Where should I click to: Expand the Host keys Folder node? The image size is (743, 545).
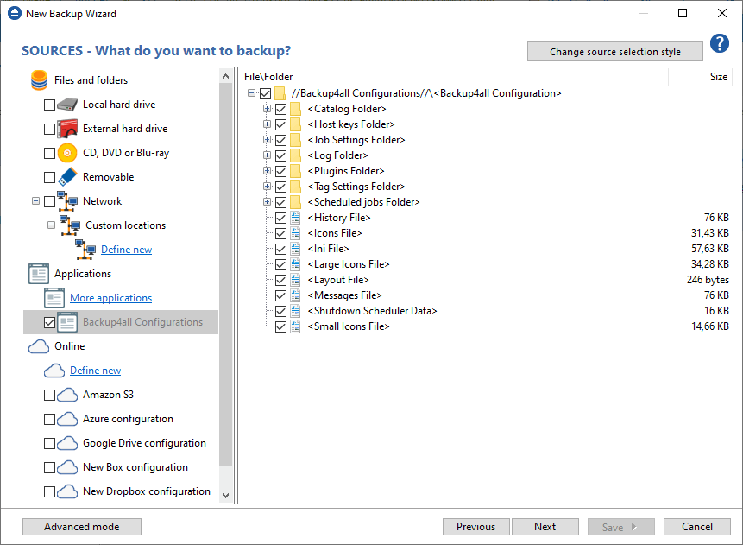click(x=268, y=124)
